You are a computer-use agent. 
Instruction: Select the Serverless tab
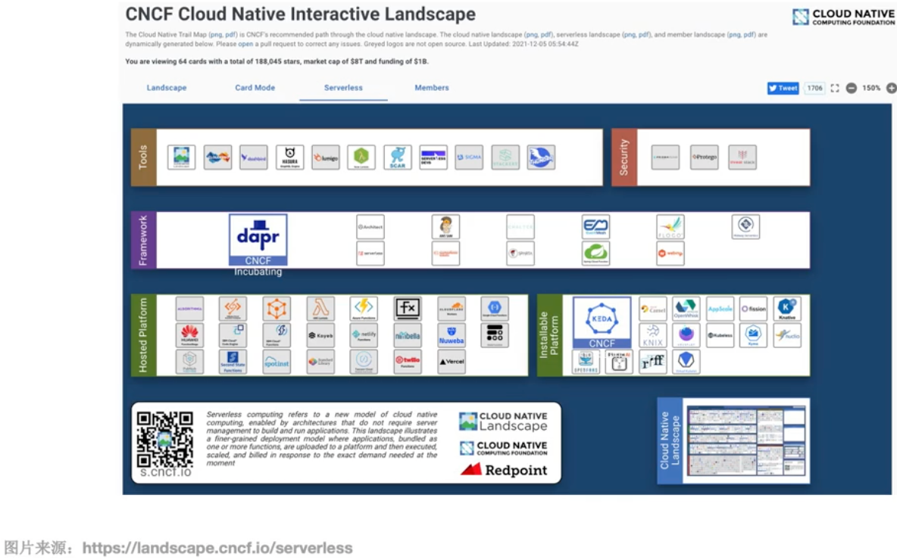click(x=343, y=88)
